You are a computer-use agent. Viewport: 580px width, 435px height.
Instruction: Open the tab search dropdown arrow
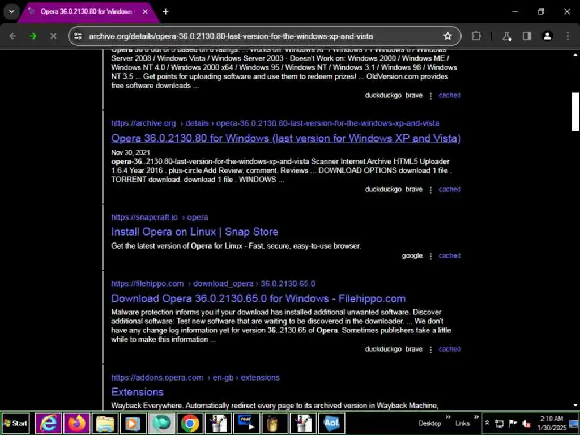click(11, 11)
